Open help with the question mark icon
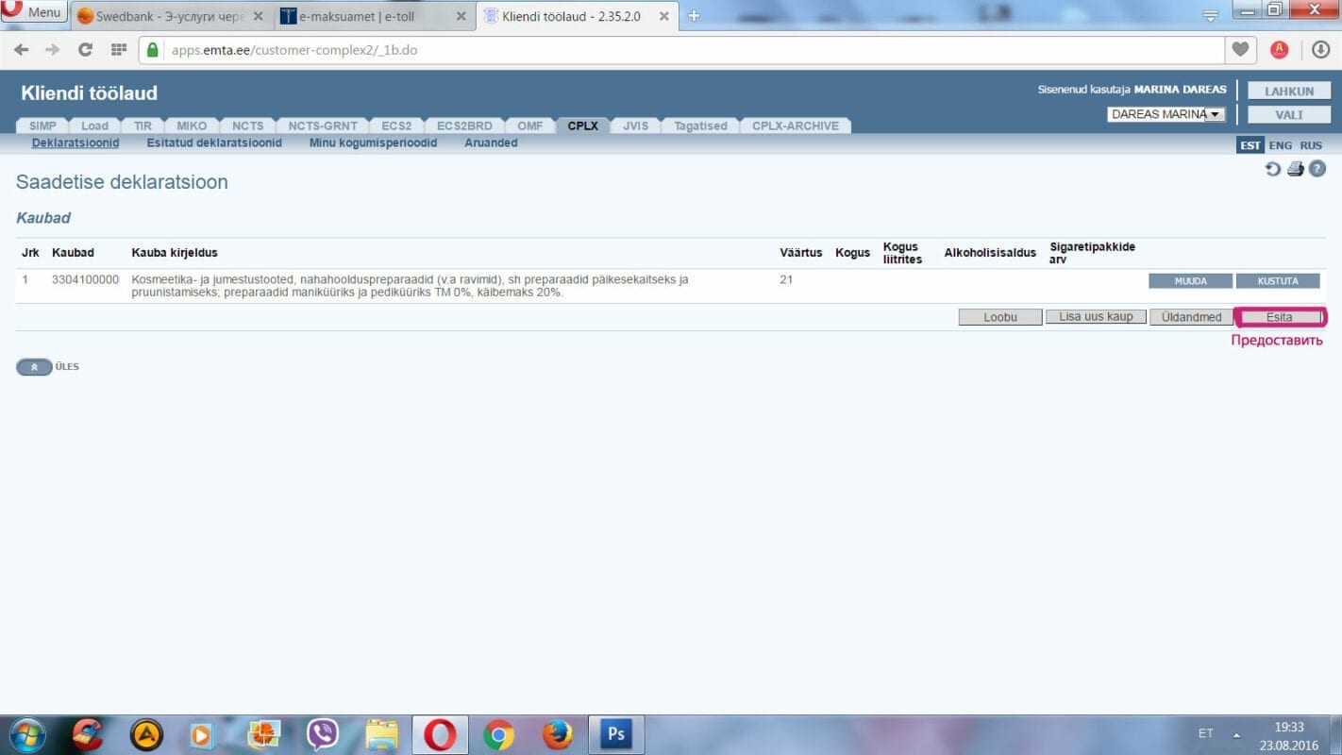Viewport: 1342px width, 755px height. (1317, 169)
